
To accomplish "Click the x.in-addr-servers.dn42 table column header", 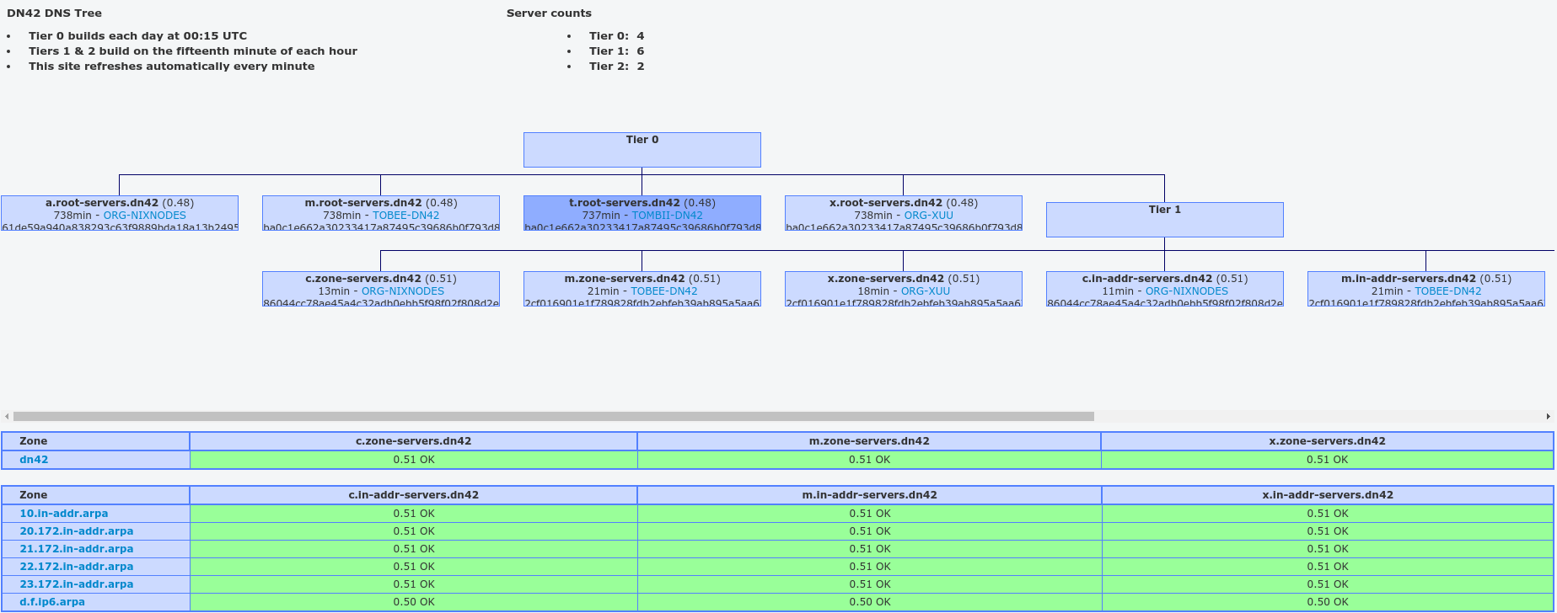I will [x=1327, y=495].
